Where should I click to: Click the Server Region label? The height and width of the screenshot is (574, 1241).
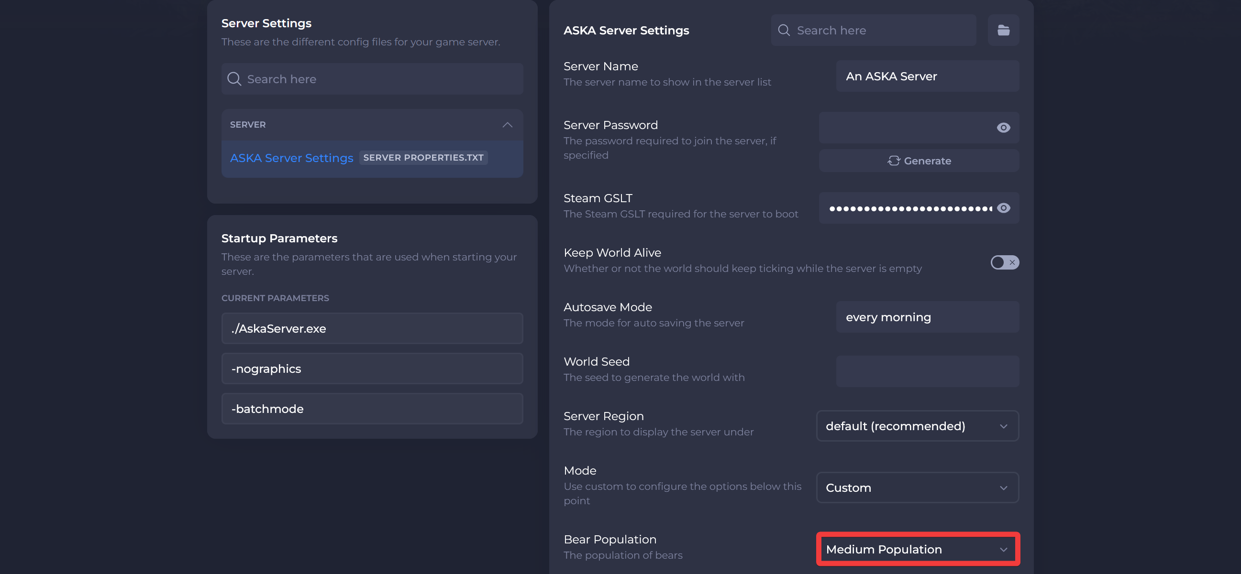[x=604, y=416]
